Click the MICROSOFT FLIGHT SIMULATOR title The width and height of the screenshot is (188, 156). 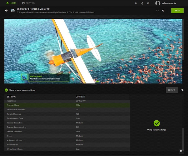[33, 9]
